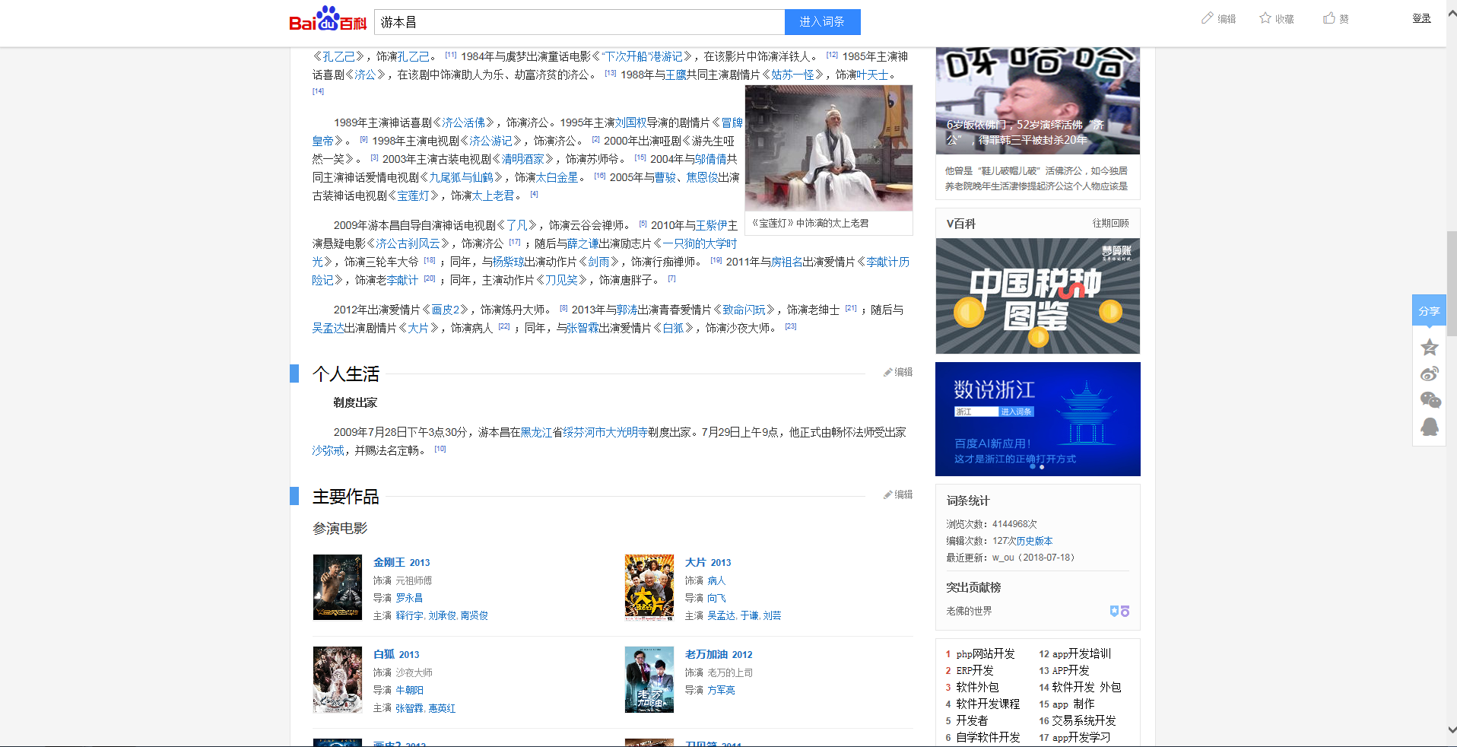
Task: Open the app开发培训 ad link
Action: [x=1081, y=653]
